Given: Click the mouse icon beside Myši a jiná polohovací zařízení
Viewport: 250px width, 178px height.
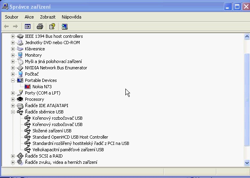Looking at the screenshot, I should pos(21,61).
